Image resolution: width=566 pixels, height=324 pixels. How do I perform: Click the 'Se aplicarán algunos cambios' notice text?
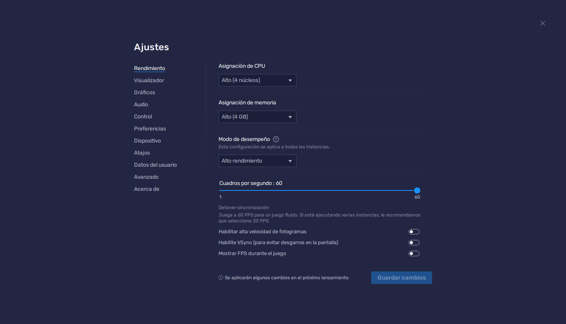287,278
